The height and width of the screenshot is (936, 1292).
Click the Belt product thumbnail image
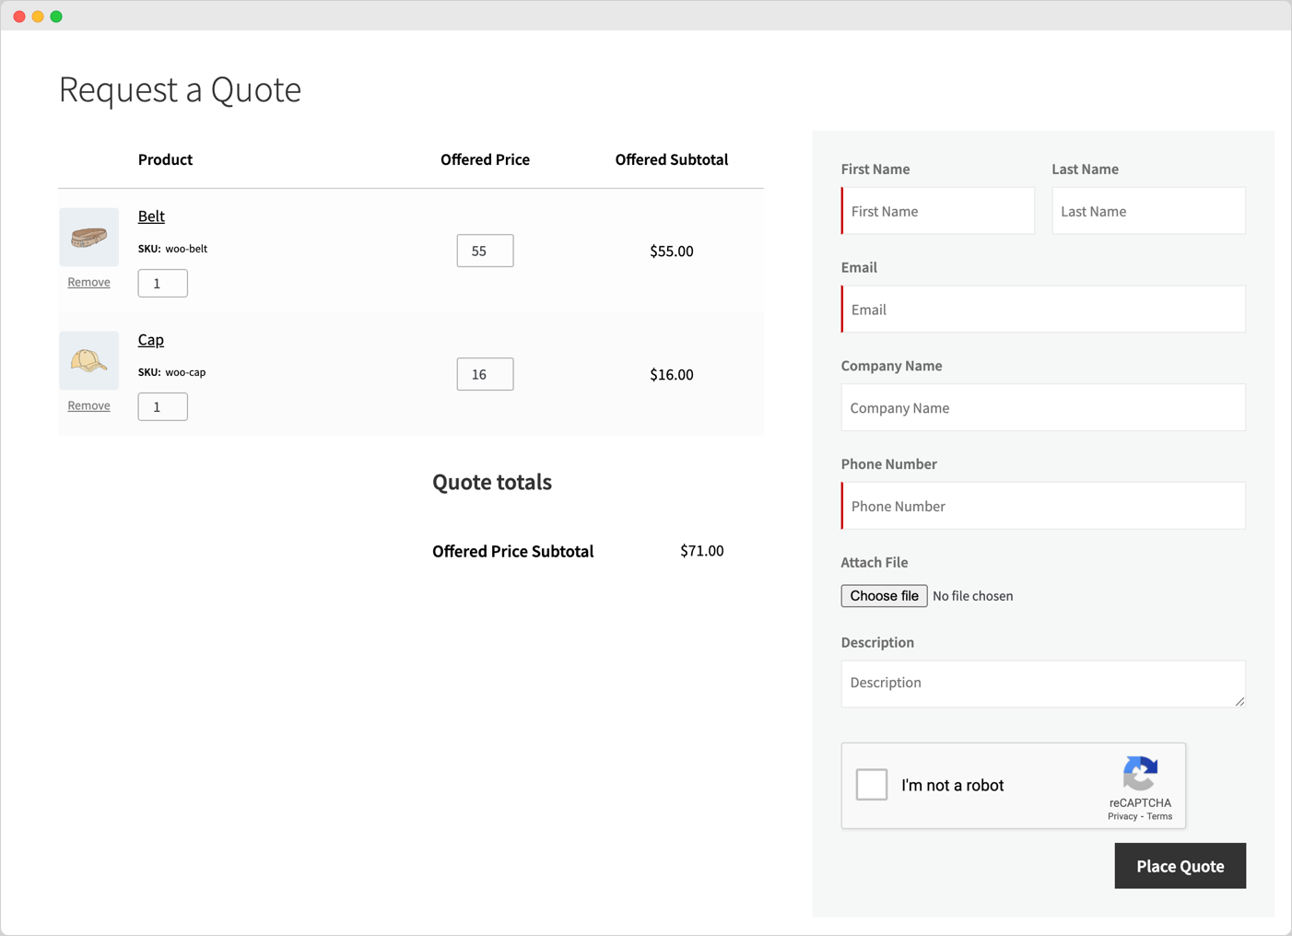point(88,237)
